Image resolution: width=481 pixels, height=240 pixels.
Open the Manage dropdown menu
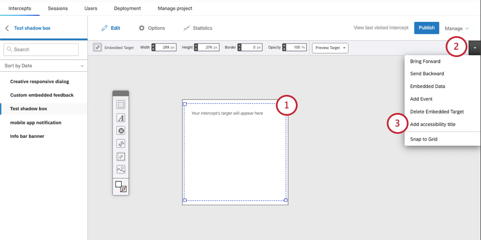457,28
